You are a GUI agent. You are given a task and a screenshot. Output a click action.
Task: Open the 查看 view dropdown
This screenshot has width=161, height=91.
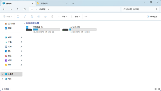(x=75, y=17)
